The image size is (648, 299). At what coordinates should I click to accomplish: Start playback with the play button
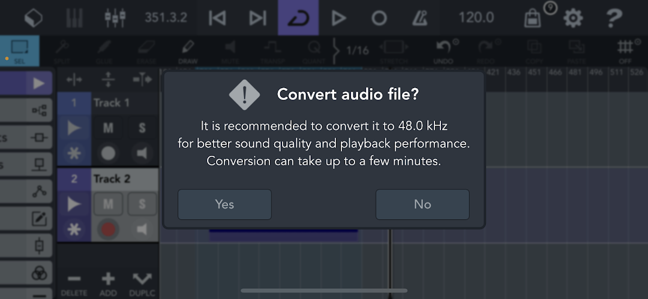338,18
